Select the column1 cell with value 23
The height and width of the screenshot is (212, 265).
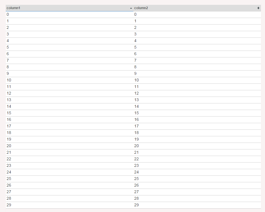(x=69, y=166)
